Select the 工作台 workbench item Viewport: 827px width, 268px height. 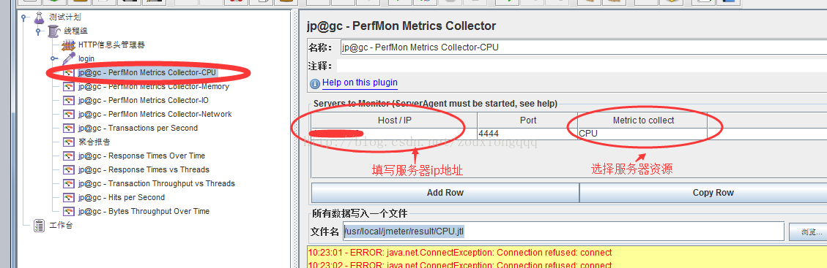tap(61, 225)
